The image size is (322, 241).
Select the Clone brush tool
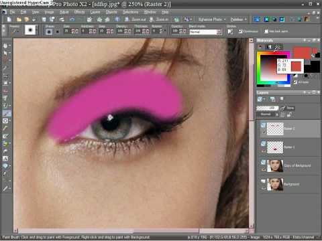(5, 106)
